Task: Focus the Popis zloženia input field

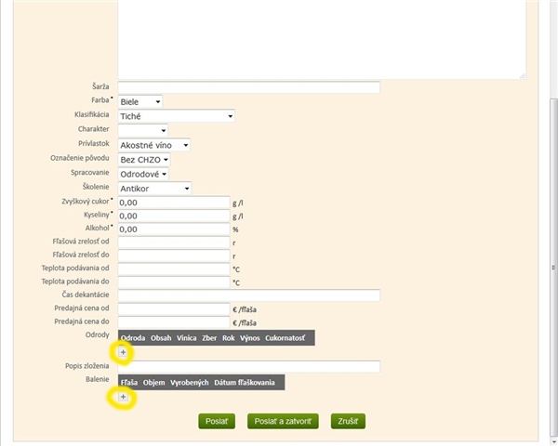Action: [x=249, y=366]
